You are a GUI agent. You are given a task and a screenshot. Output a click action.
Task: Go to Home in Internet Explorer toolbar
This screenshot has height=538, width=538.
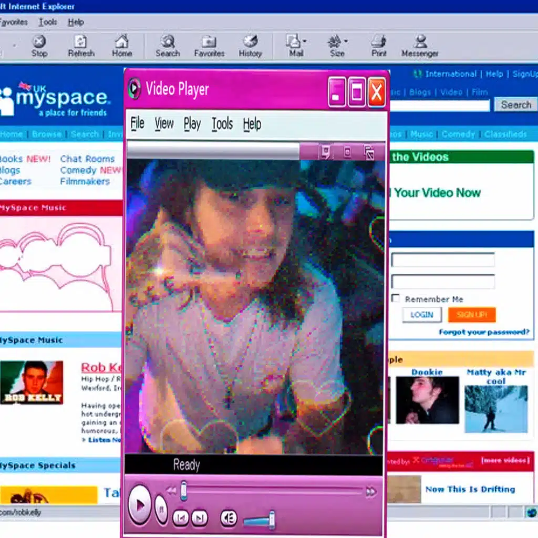[122, 46]
